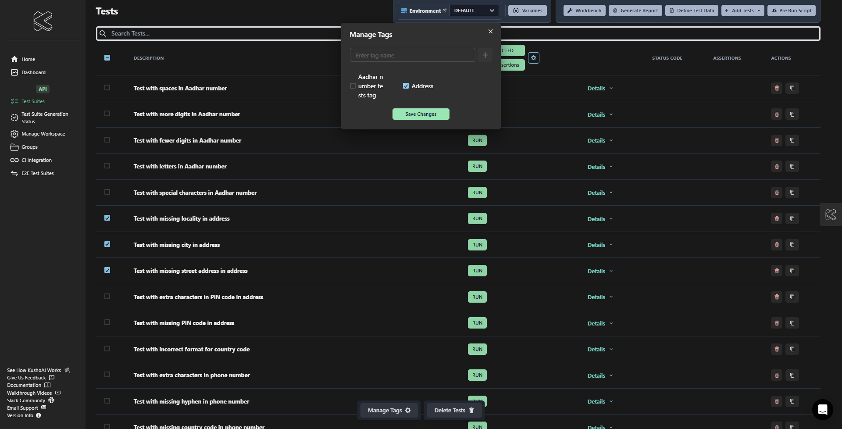Click the KushoAI logo in sidebar
Viewport: 842px width, 429px height.
pyautogui.click(x=43, y=21)
